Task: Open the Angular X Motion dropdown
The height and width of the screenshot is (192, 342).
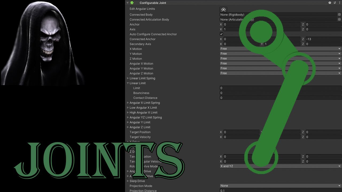Action: 281,63
